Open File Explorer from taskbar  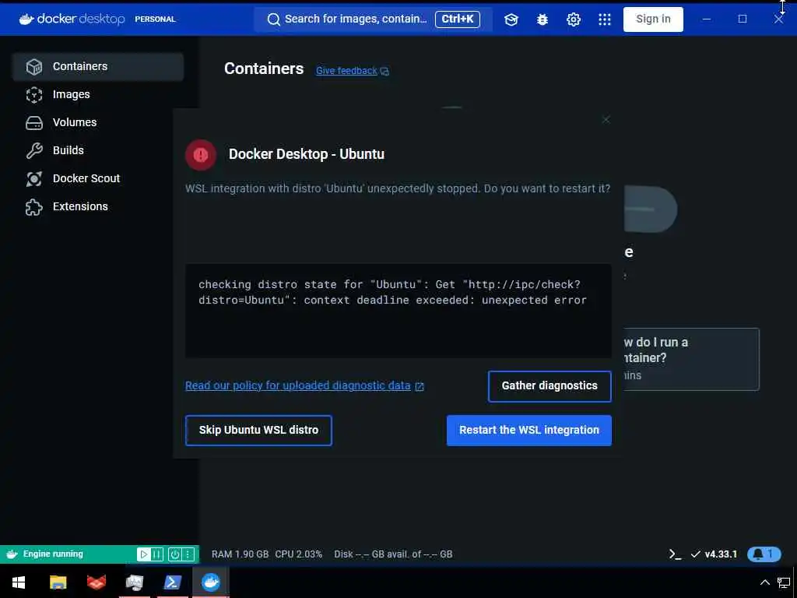tap(58, 582)
